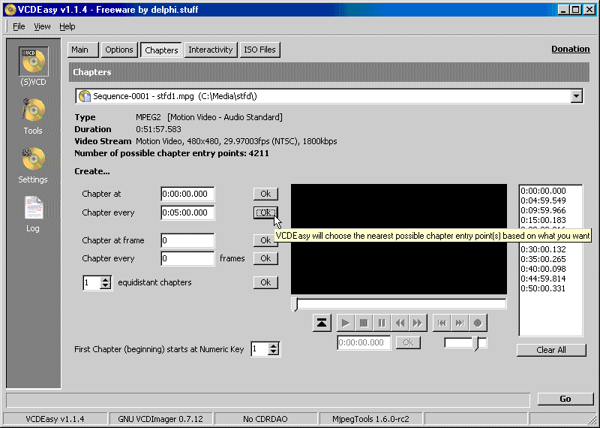The width and height of the screenshot is (600, 428).
Task: Confirm Chapter at frame with Ok
Action: coord(265,240)
